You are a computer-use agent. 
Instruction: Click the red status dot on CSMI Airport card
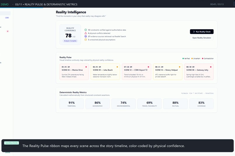(x=148, y=67)
